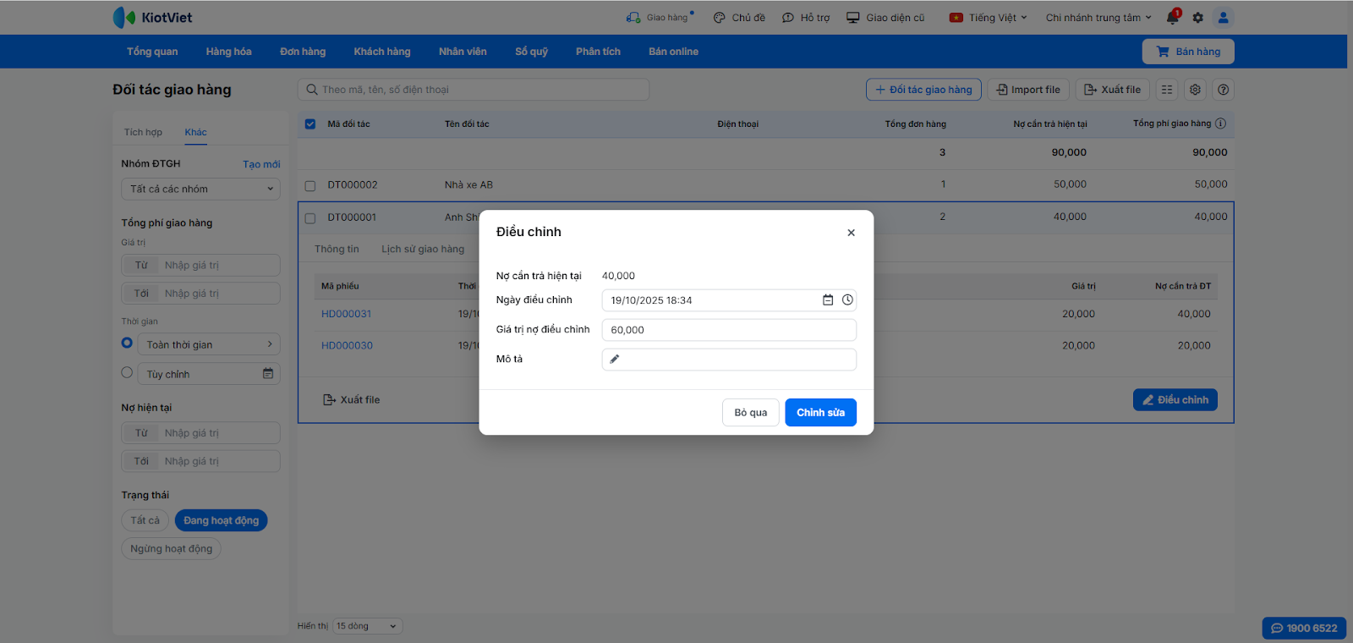Close the Điều chỉnh dialog with X
This screenshot has width=1353, height=643.
[x=851, y=233]
